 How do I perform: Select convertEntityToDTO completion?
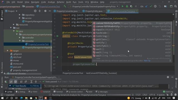(x=132, y=23)
